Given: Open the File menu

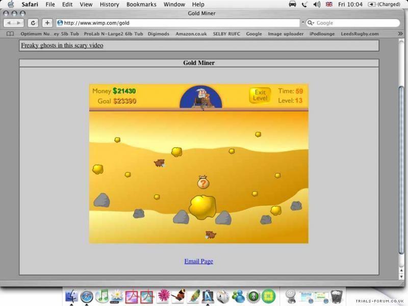Looking at the screenshot, I should point(50,4).
